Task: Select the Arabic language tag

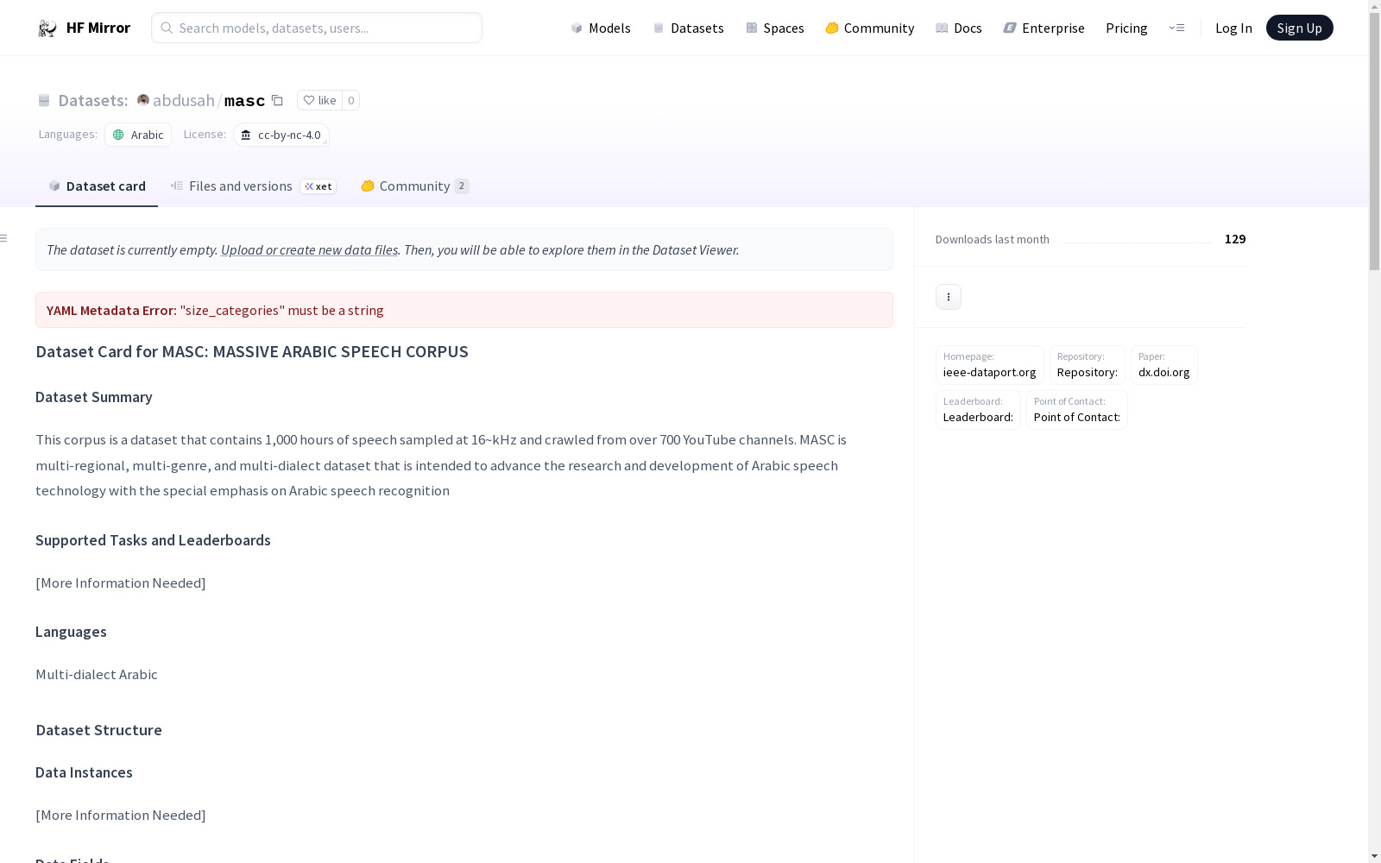Action: pyautogui.click(x=138, y=135)
